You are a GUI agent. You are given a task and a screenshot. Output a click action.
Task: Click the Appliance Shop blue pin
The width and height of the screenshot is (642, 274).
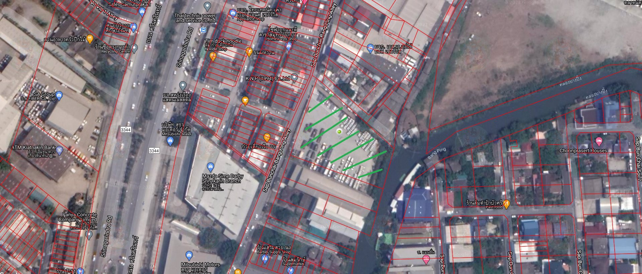[233, 13]
